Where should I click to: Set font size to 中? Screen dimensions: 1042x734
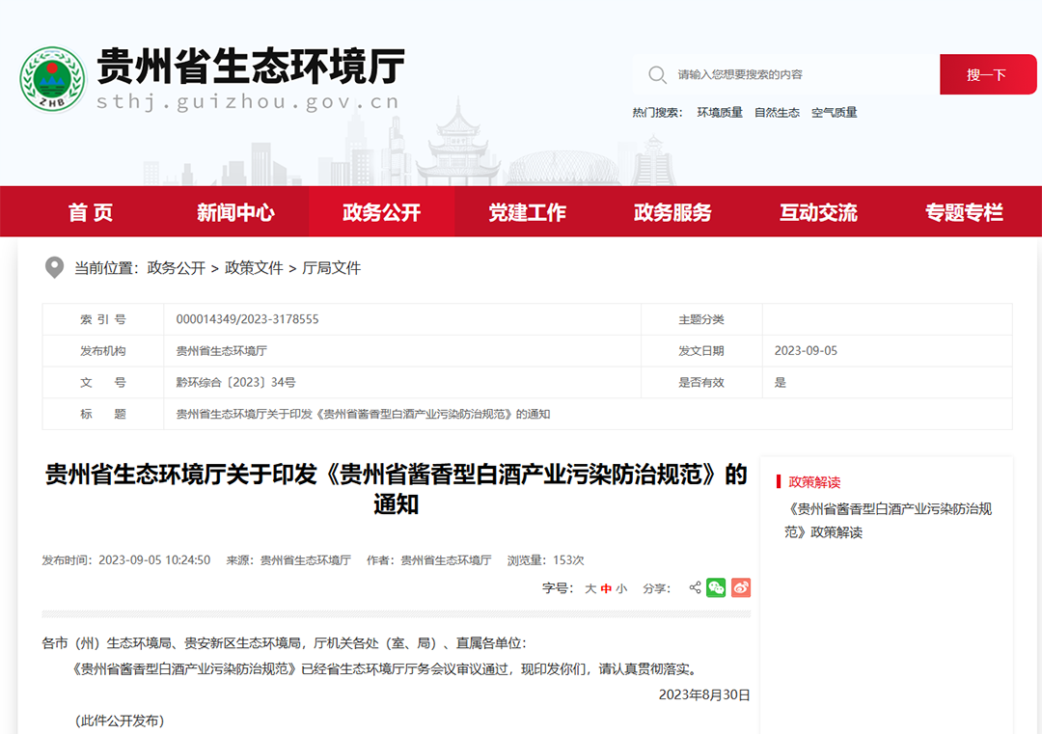pyautogui.click(x=606, y=588)
